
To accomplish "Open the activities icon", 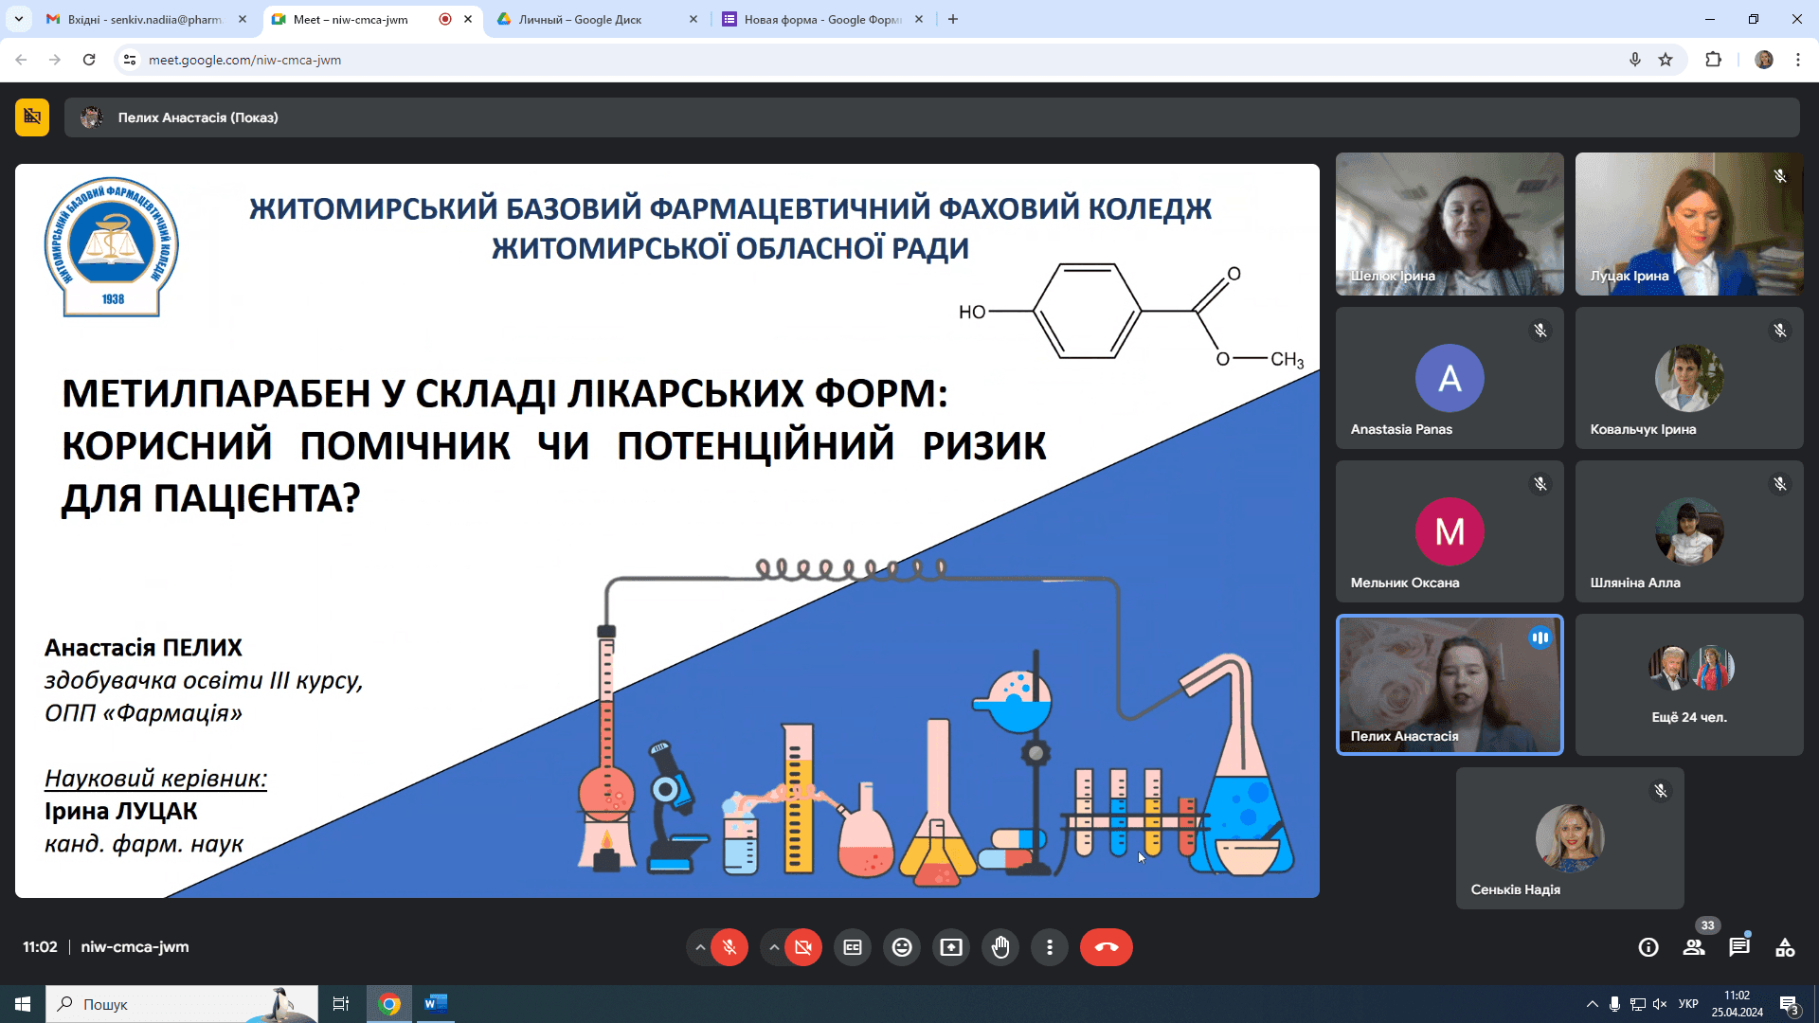I will tap(1785, 947).
